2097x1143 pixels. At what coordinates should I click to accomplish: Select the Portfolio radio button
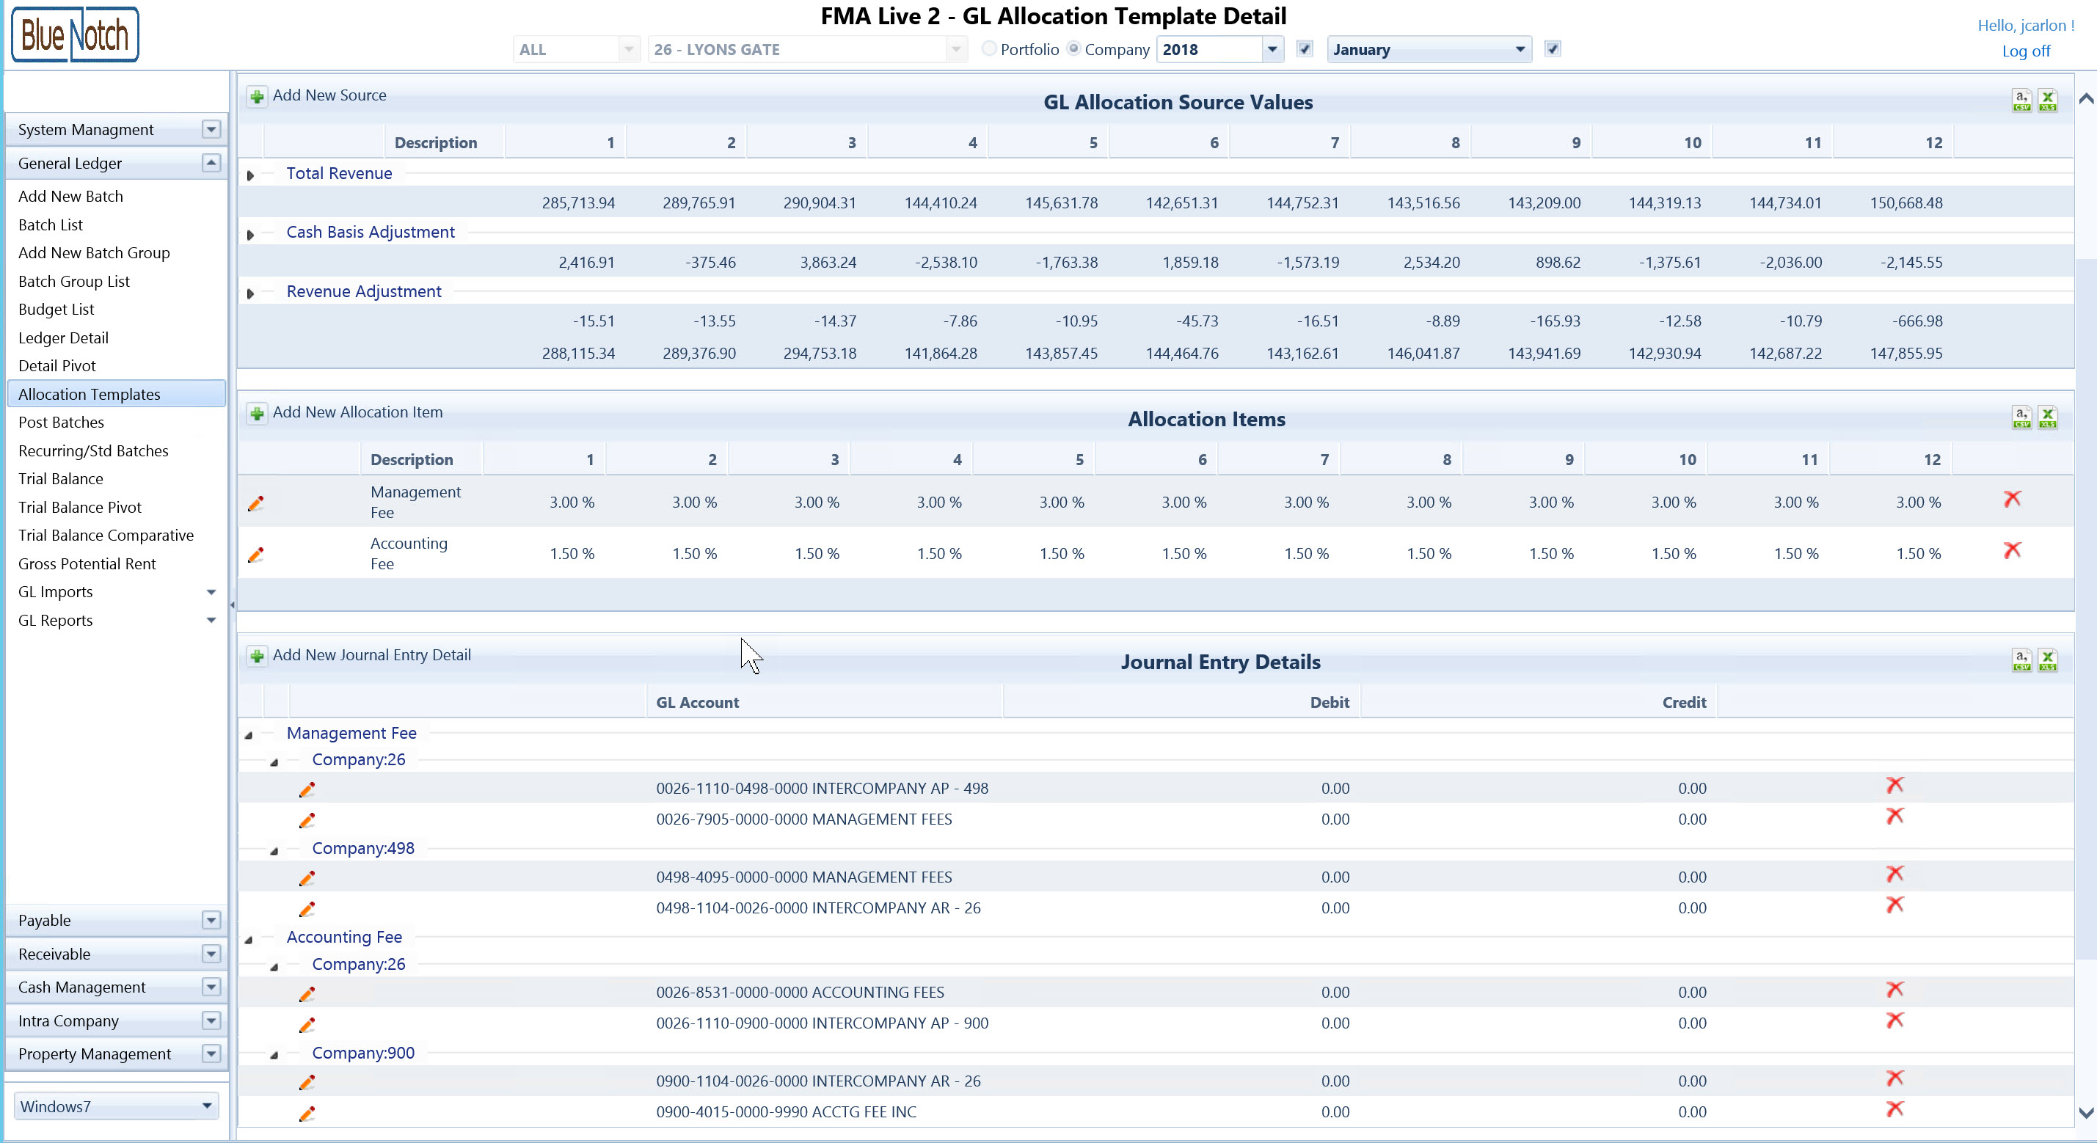(x=989, y=49)
